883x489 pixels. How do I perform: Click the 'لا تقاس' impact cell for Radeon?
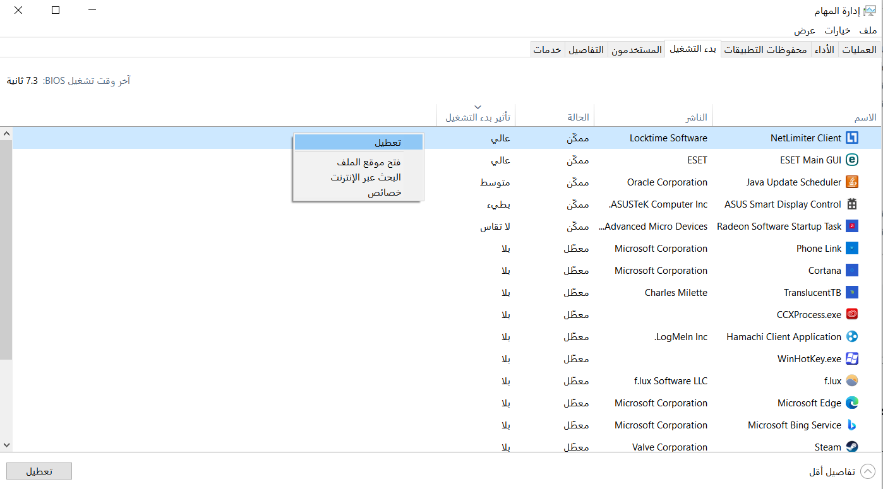pyautogui.click(x=495, y=227)
